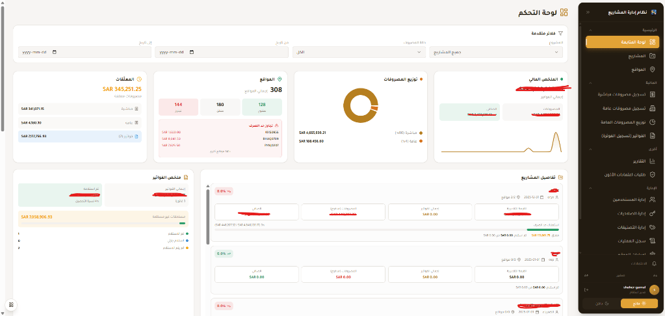Click the logout icon beside shaker gamal
Viewport: 665px width, 316px height.
tap(586, 289)
